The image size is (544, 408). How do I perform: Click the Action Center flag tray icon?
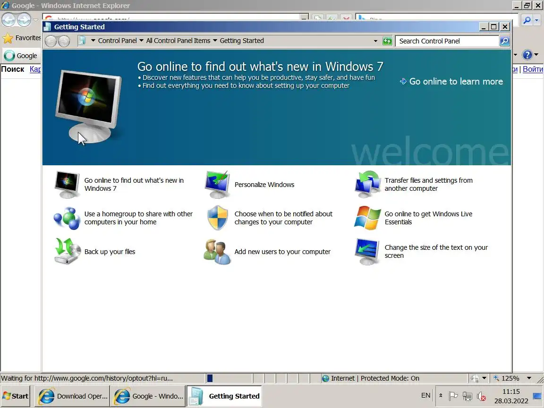point(453,396)
